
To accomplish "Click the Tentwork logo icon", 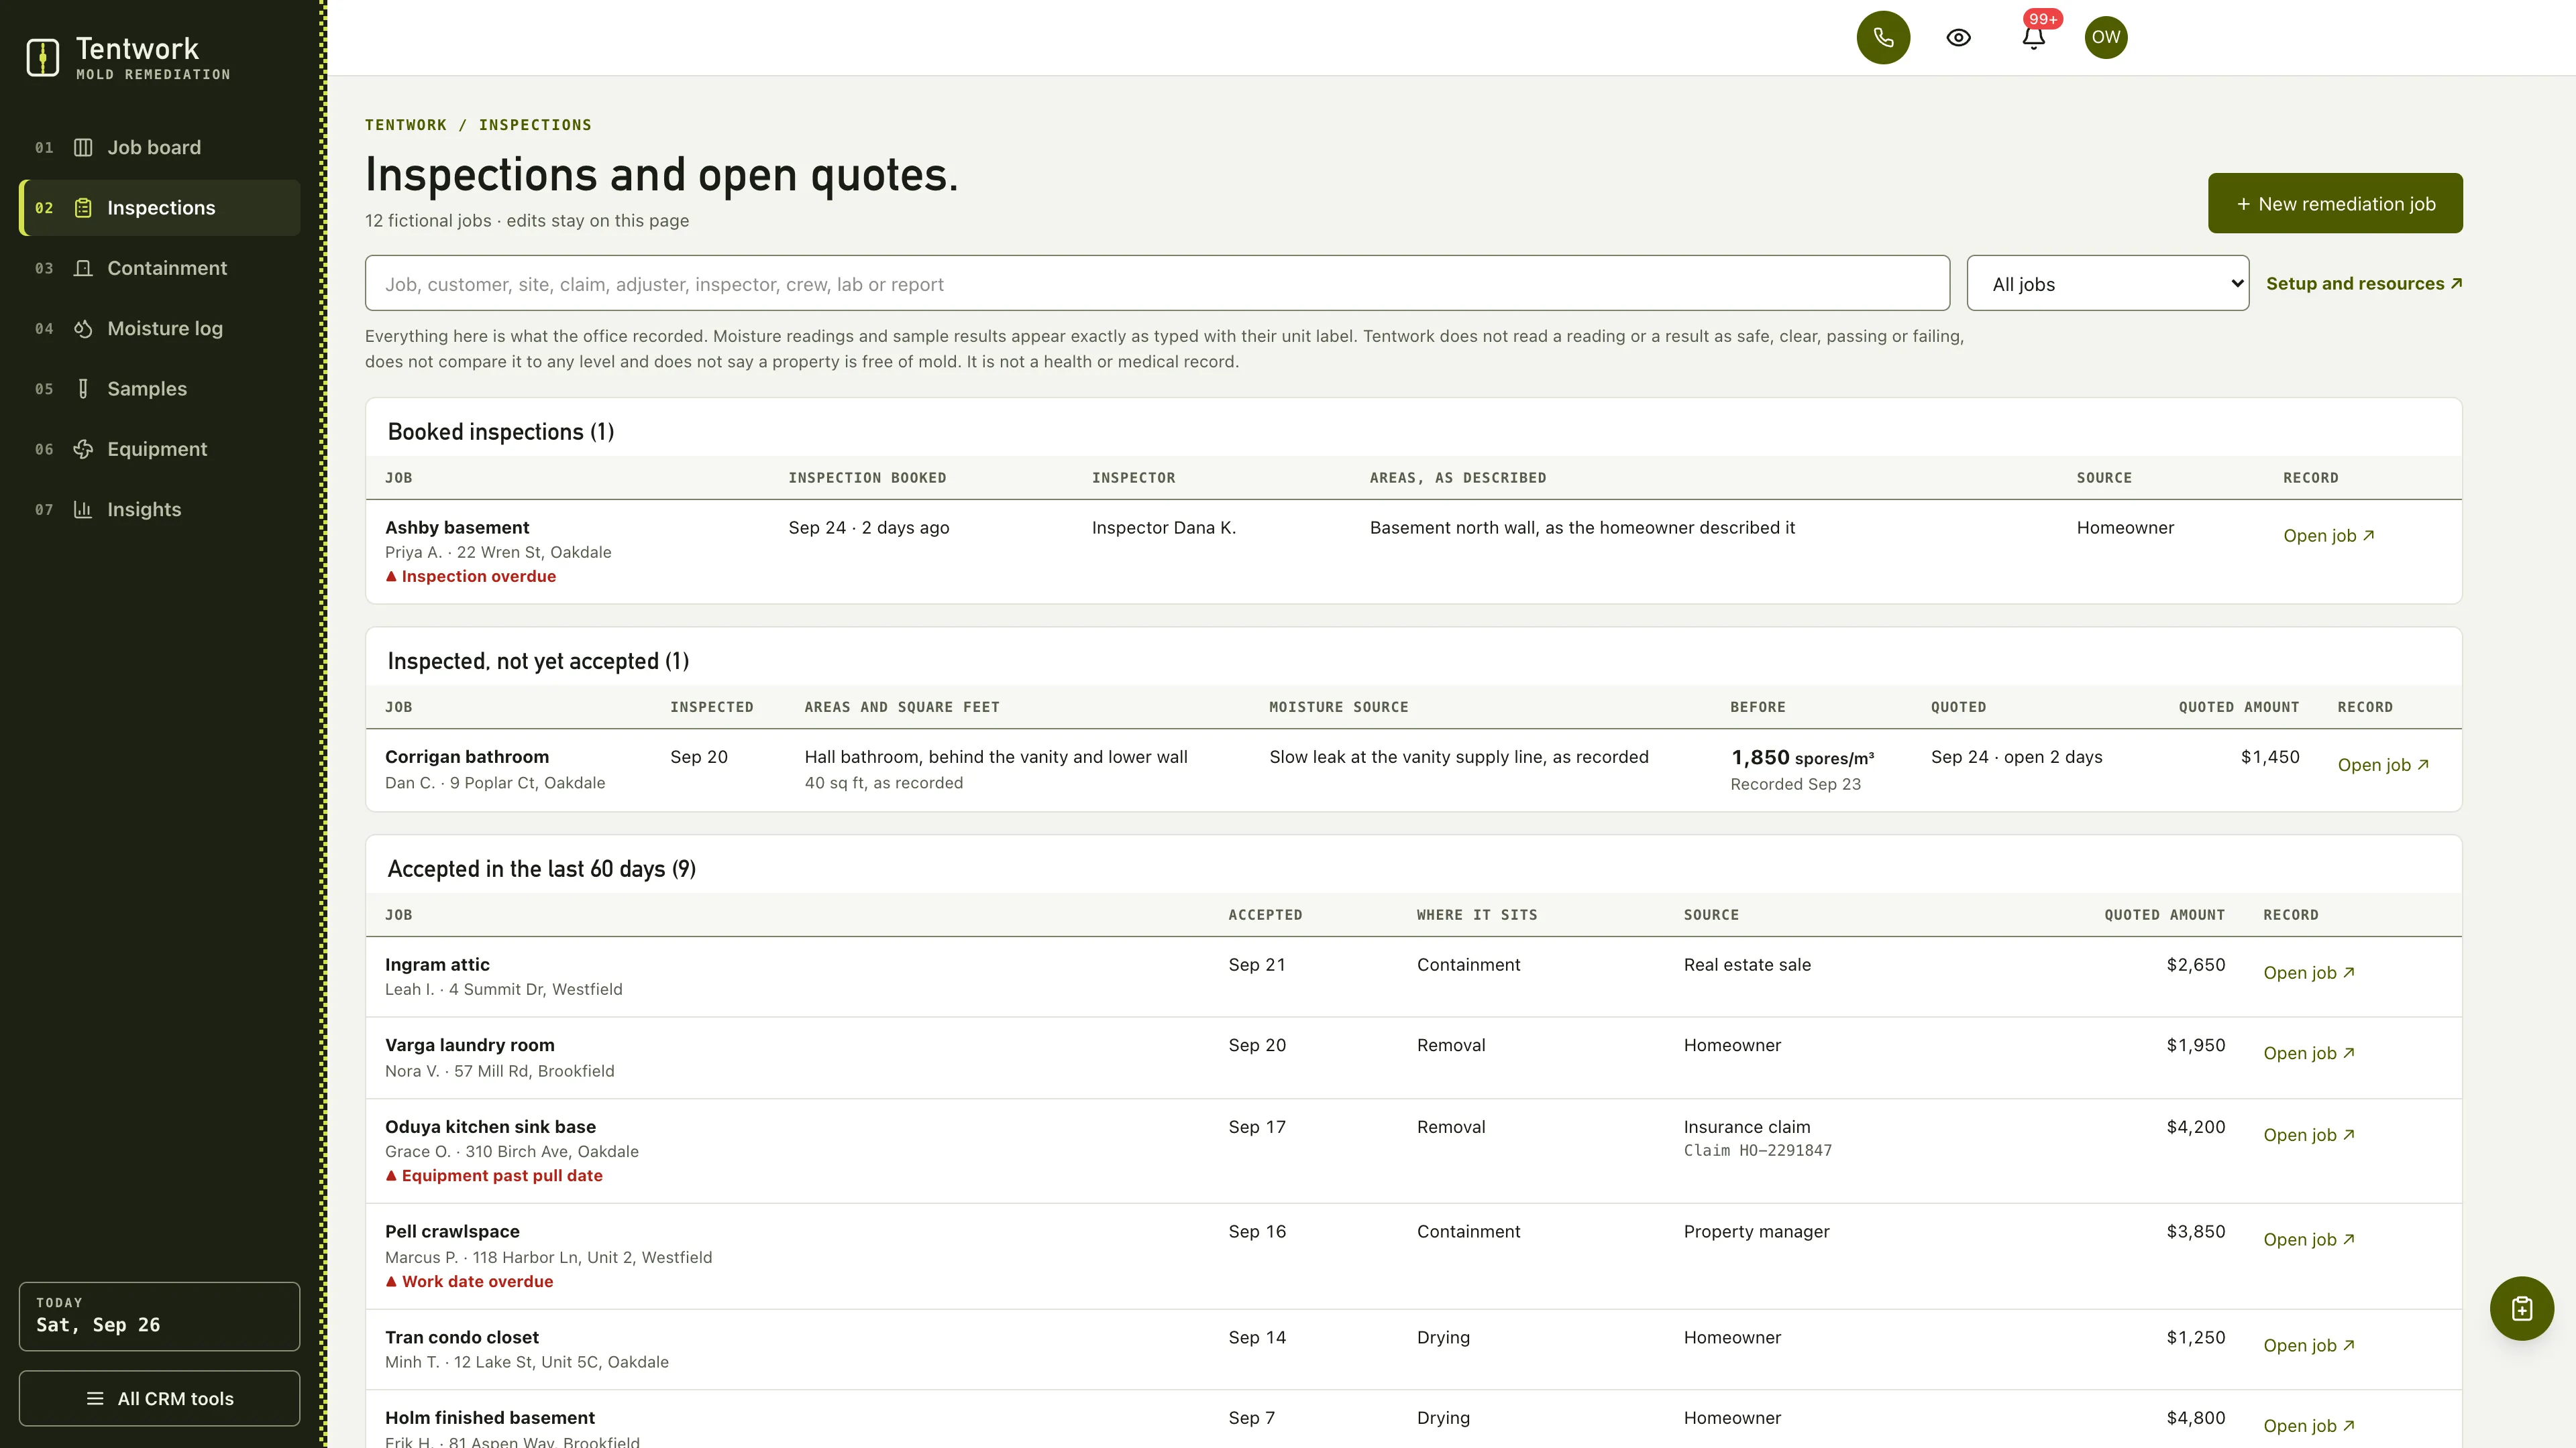I will tap(42, 57).
